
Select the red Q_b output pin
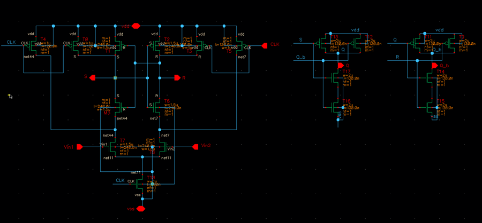(435, 66)
